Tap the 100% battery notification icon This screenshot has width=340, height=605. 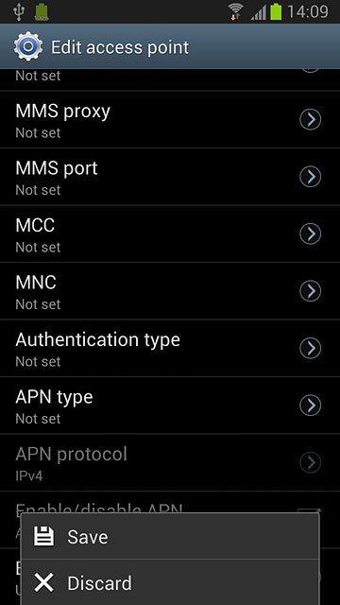[42, 12]
